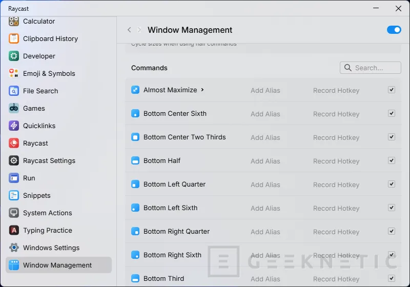This screenshot has height=287, width=410.
Task: Click the Almost Maximize command icon
Action: pos(135,90)
